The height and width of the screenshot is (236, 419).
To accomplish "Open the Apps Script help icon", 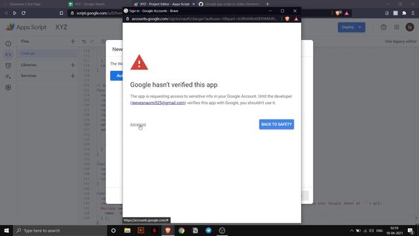I will click(x=384, y=27).
